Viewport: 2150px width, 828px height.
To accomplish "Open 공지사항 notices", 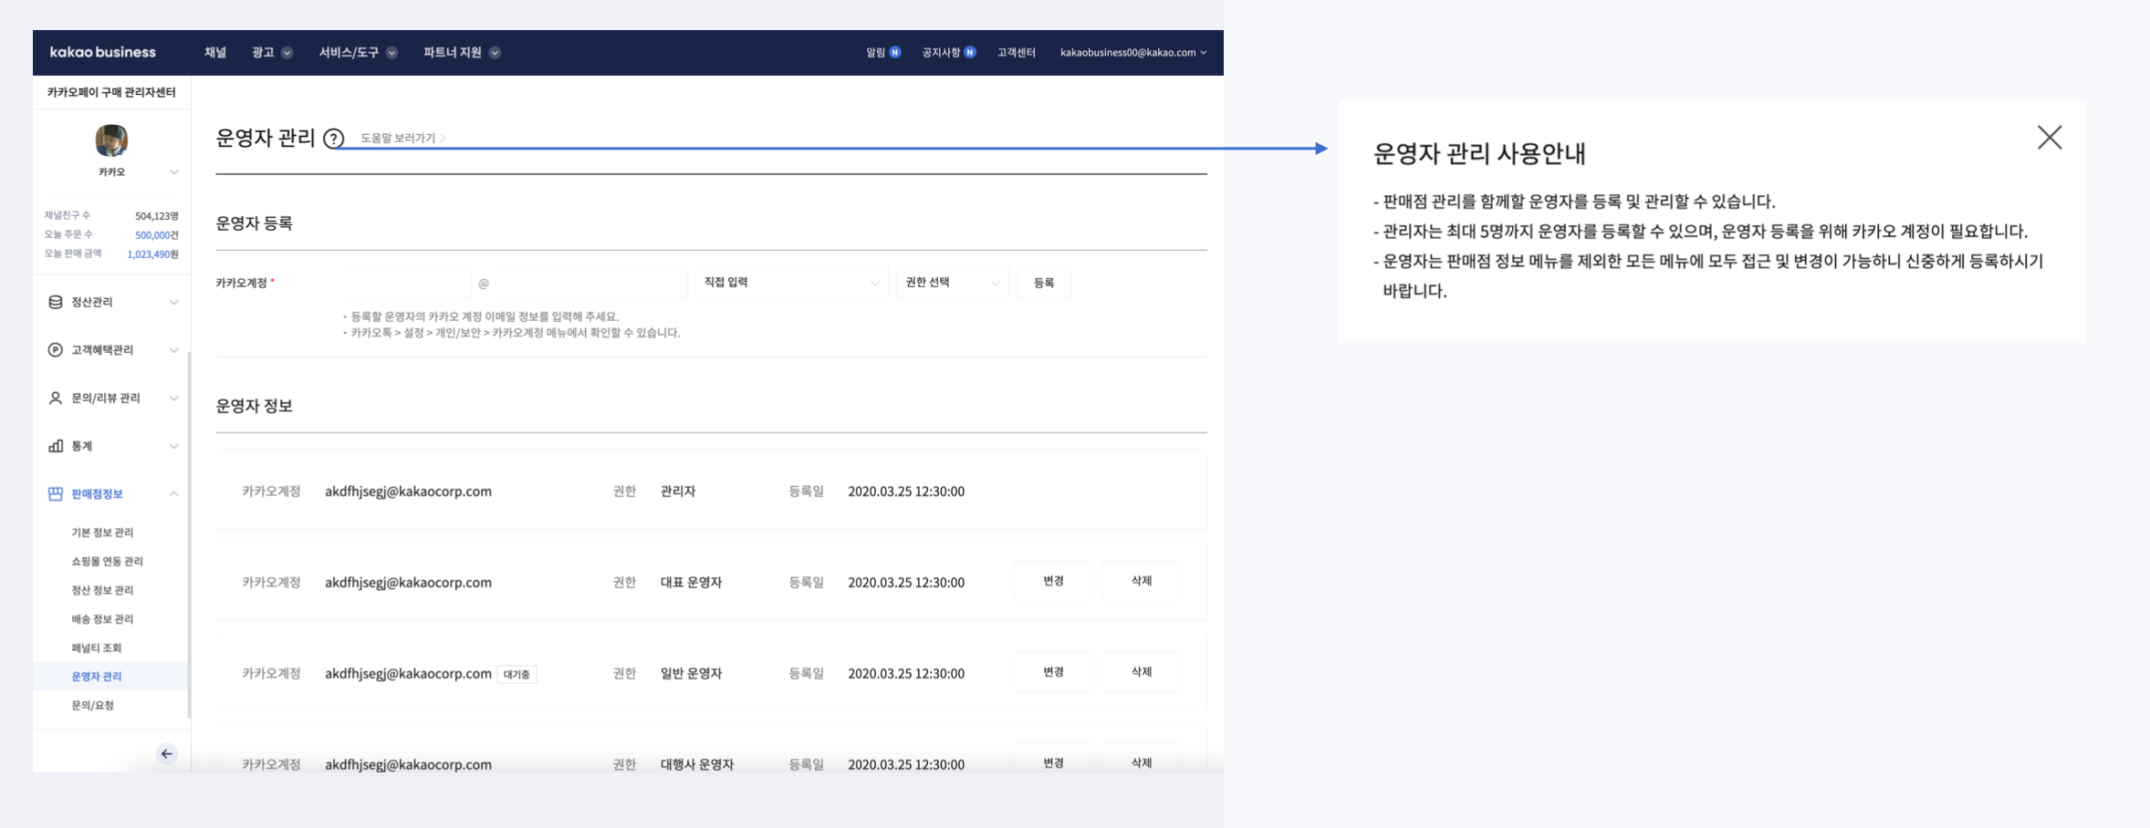I will click(941, 52).
